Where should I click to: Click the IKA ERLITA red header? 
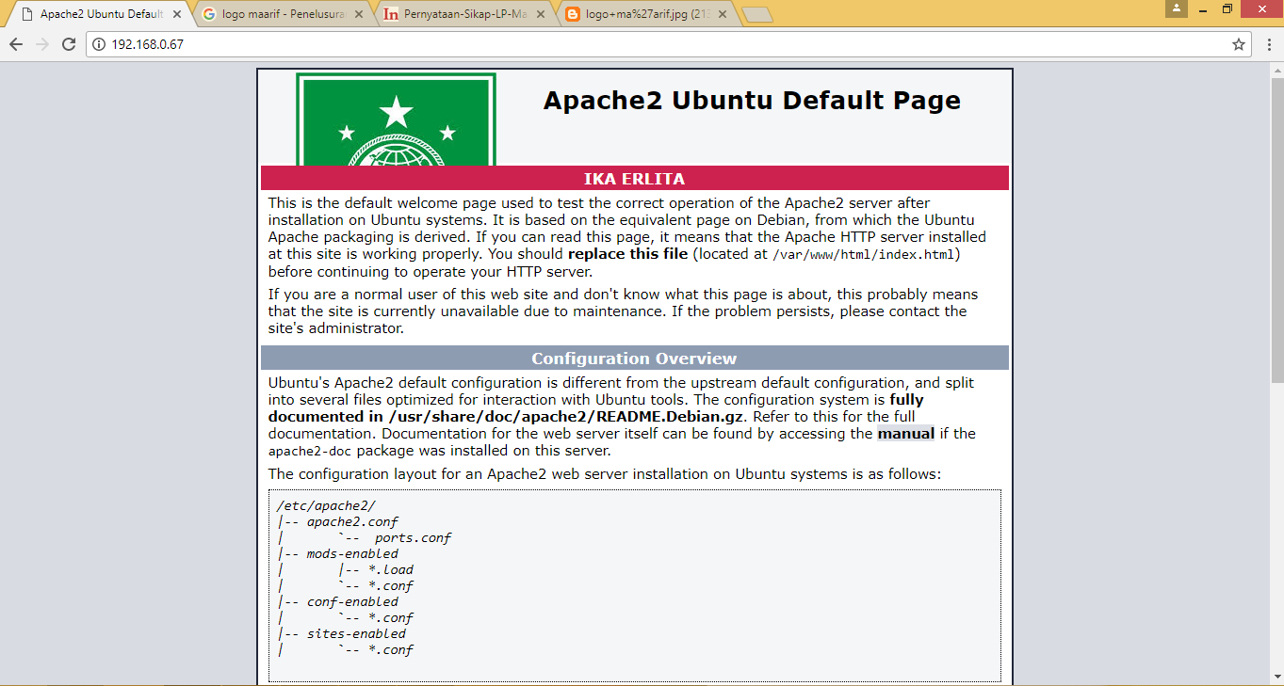pyautogui.click(x=634, y=179)
